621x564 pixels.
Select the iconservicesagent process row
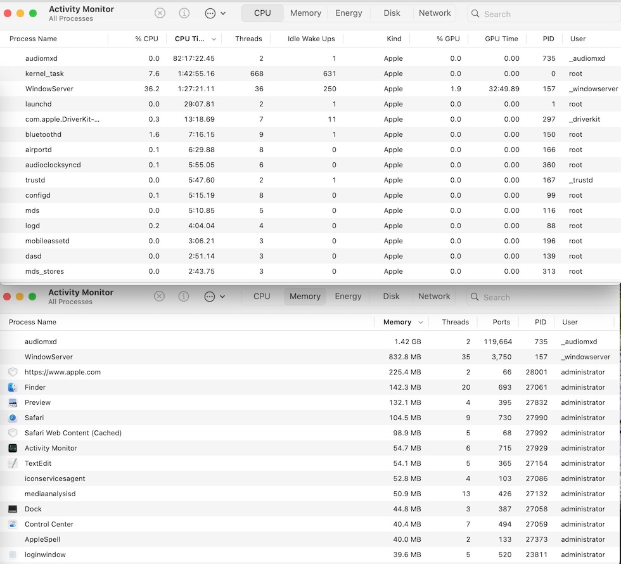(310, 478)
